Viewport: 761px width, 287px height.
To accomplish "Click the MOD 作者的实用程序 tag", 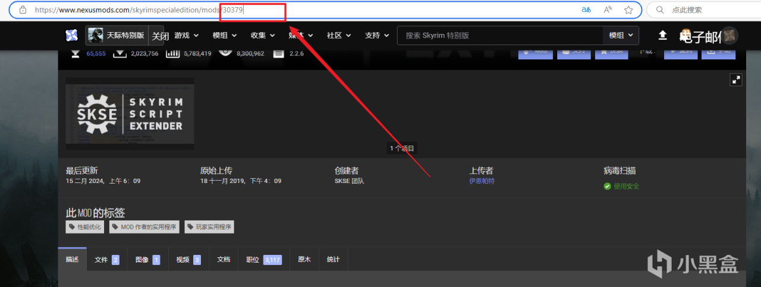I will 144,227.
